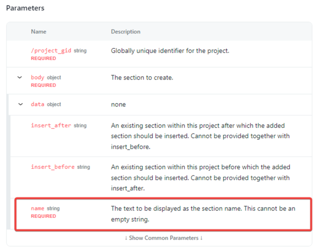Click 'The section to create.' description
The height and width of the screenshot is (250, 316).
(x=142, y=78)
